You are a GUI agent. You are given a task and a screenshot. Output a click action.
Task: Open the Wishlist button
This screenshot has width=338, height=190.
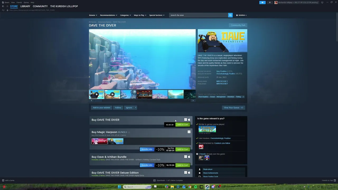click(x=241, y=15)
